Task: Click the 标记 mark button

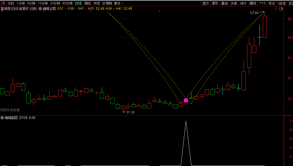Action: tap(272, 3)
